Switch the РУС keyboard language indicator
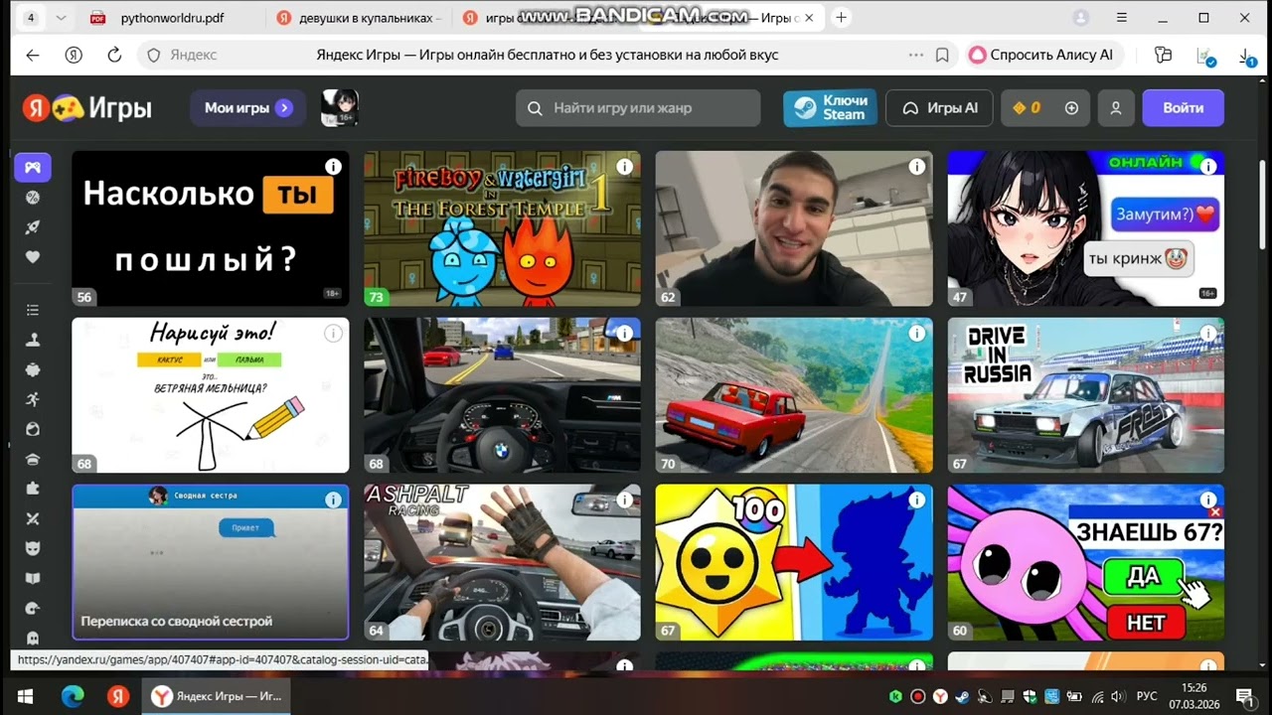Viewport: 1272px width, 715px height. (x=1147, y=696)
